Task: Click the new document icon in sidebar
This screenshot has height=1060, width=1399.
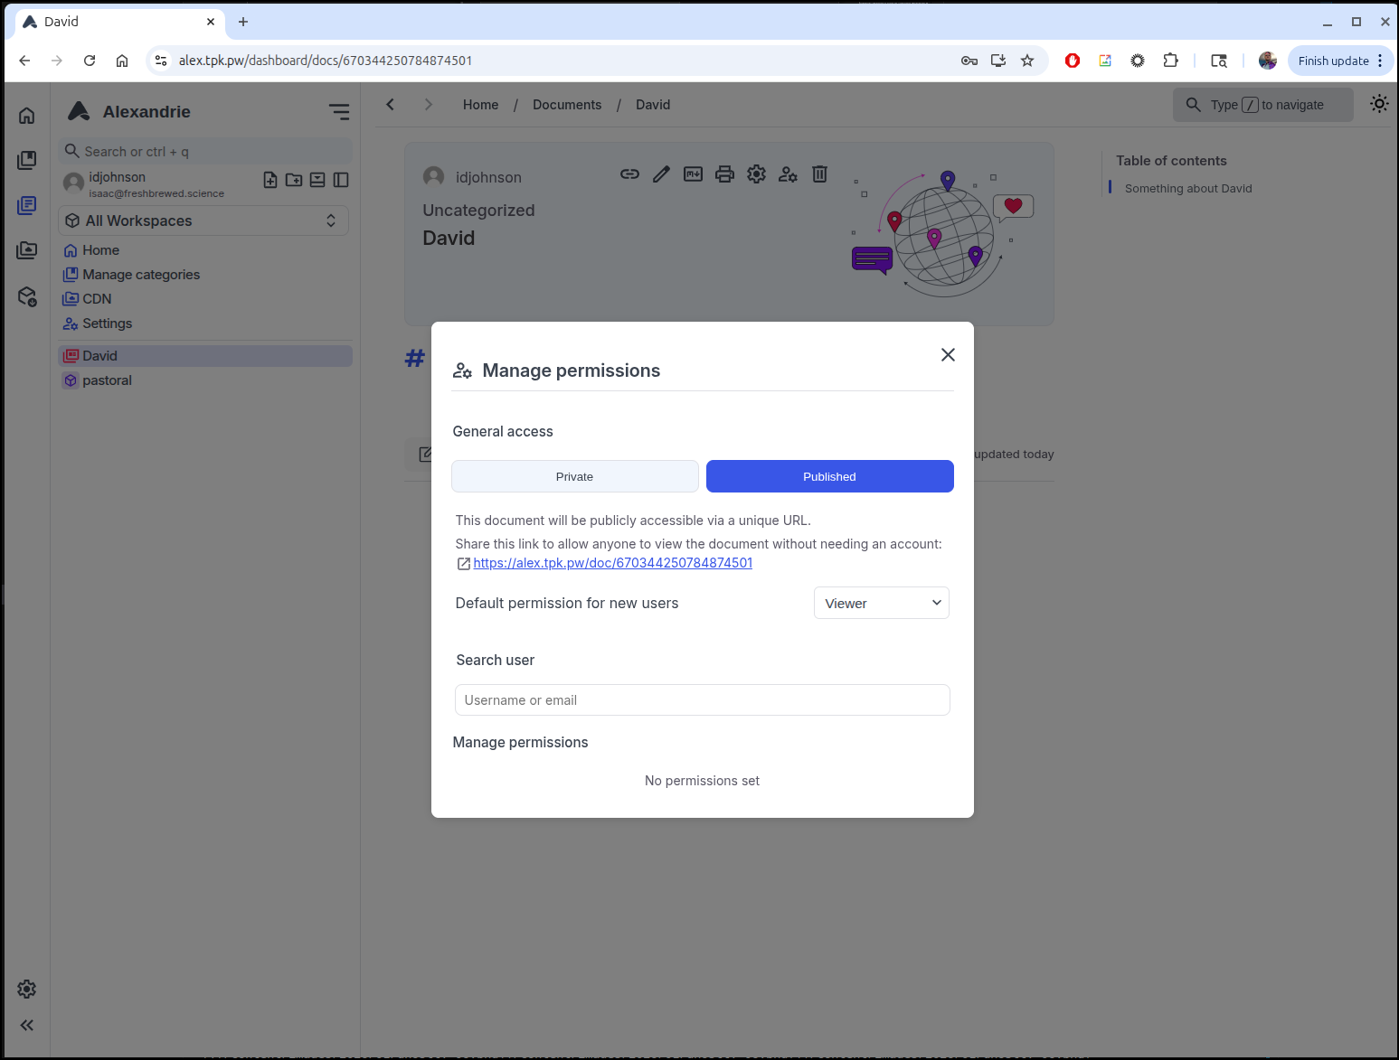Action: (270, 180)
